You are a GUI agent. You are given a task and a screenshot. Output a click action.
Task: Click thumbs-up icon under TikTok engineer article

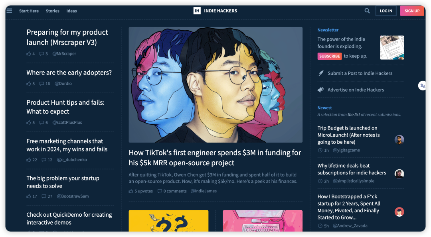coord(131,191)
